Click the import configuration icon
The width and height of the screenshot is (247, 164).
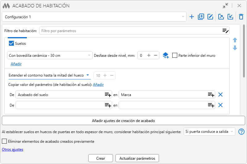click(230, 17)
